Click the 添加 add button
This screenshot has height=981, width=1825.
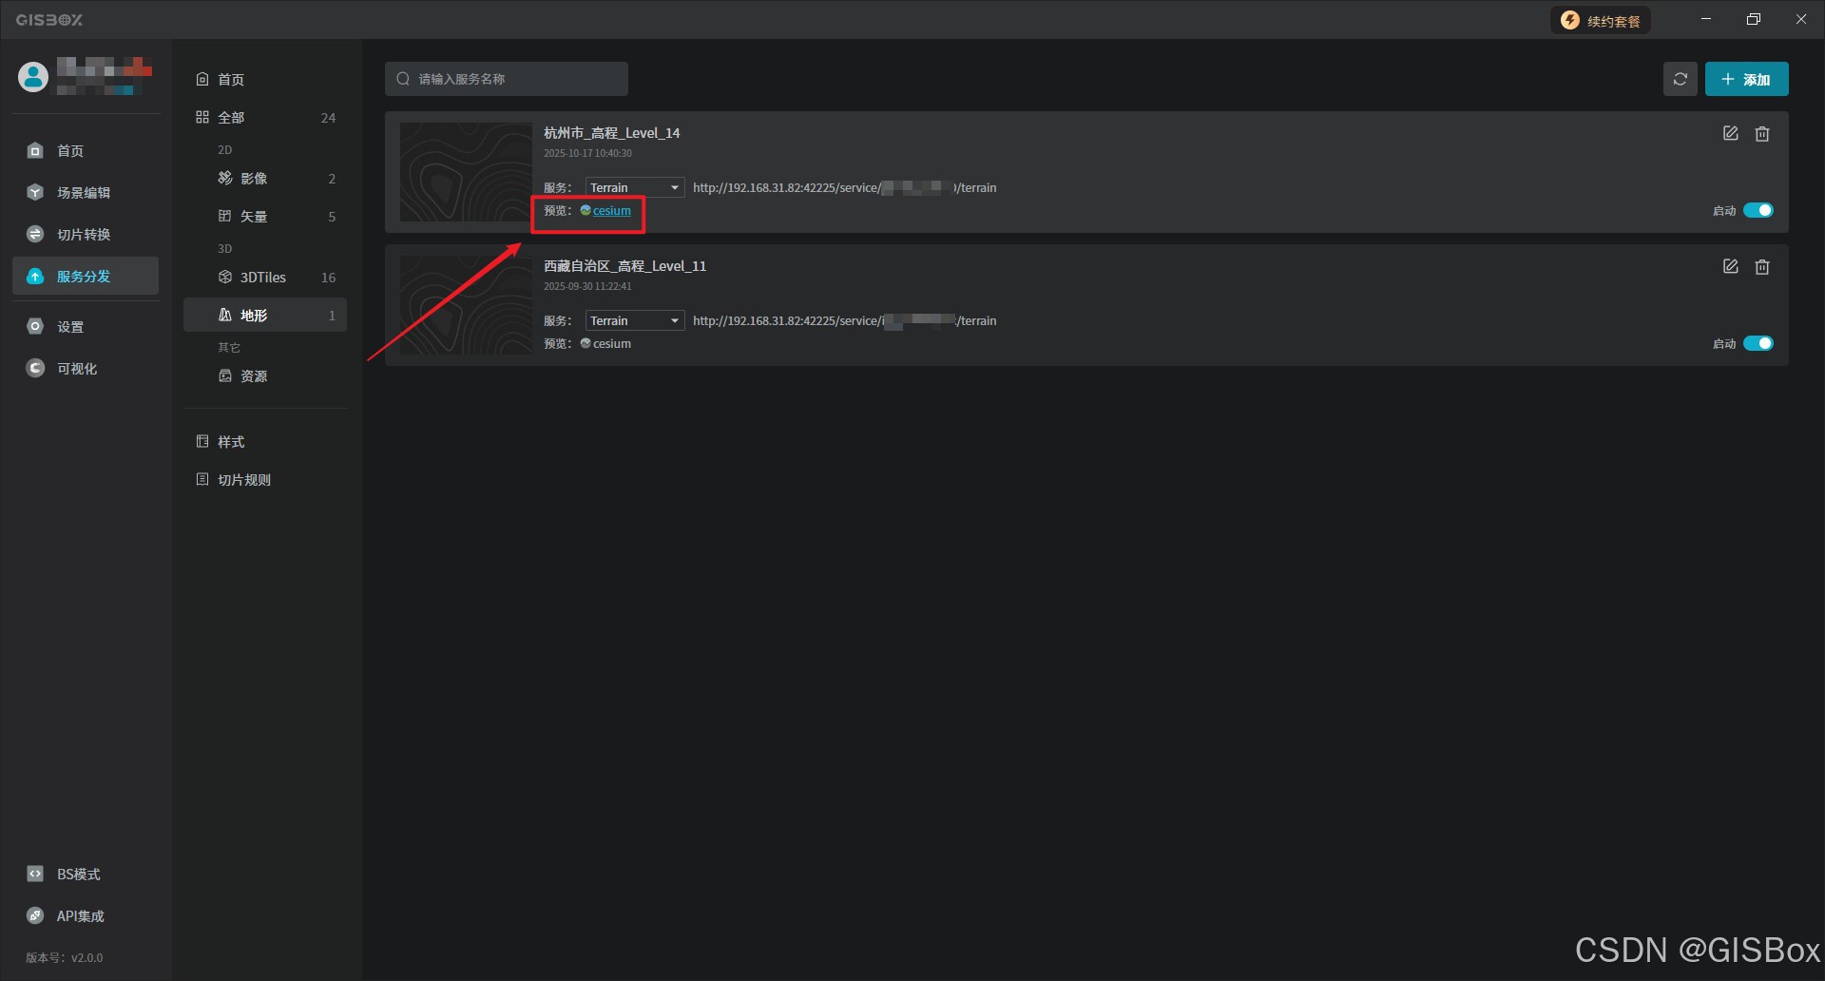pos(1747,79)
